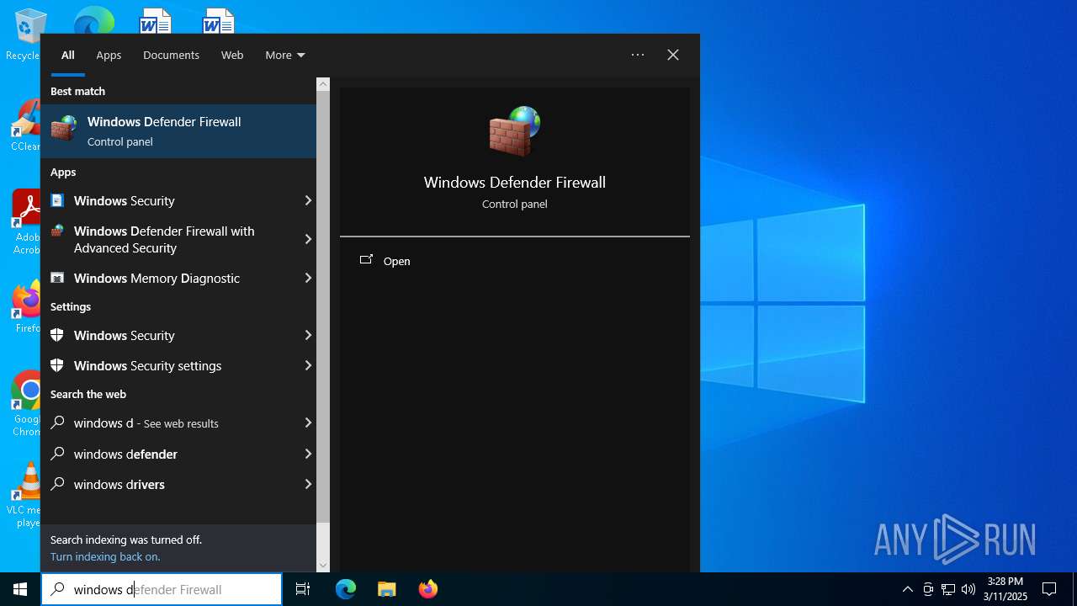The width and height of the screenshot is (1077, 606).
Task: Click magnifier icon beside 'windows d' web result
Action: coord(57,423)
